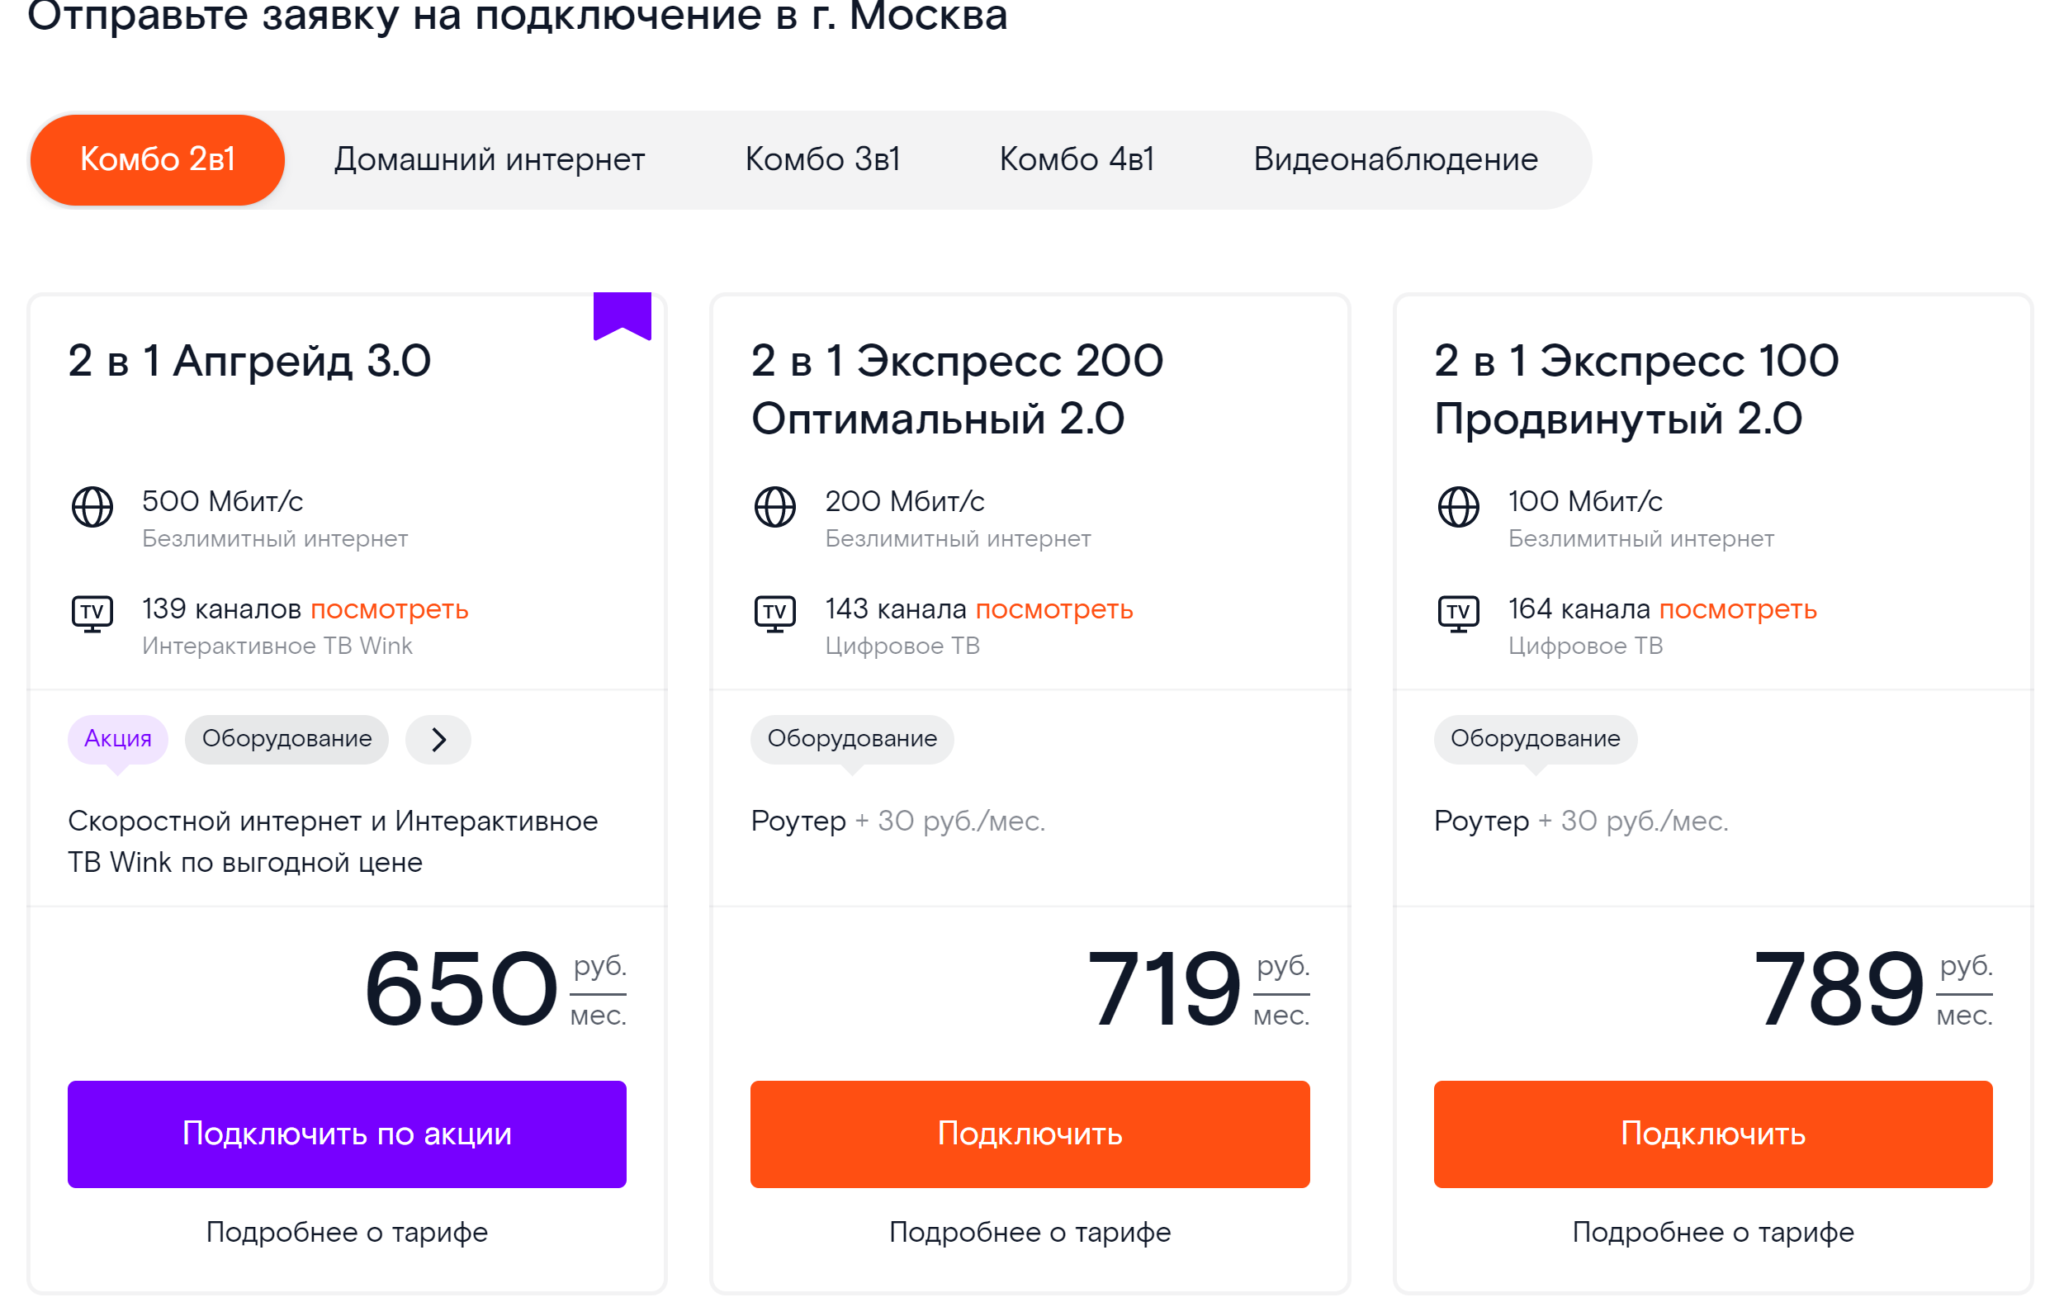Click globe icon beside 100 Мбит/с
This screenshot has width=2064, height=1307.
click(1458, 506)
